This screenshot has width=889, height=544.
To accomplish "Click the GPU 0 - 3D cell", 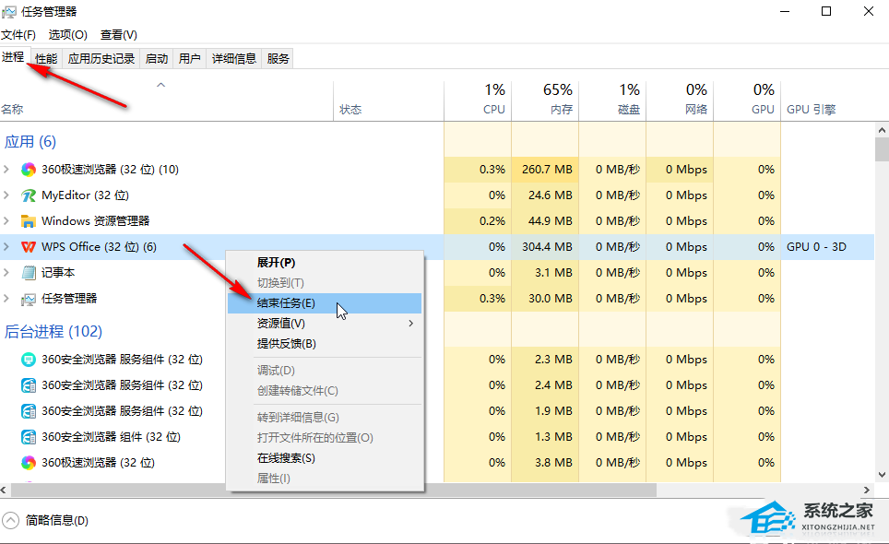I will point(828,247).
